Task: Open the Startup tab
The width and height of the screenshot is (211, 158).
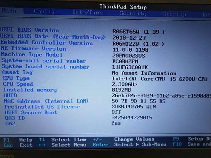Action: click(174, 14)
